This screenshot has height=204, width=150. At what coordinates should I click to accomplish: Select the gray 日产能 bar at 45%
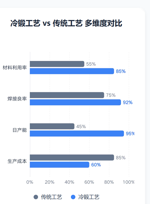click(52, 126)
